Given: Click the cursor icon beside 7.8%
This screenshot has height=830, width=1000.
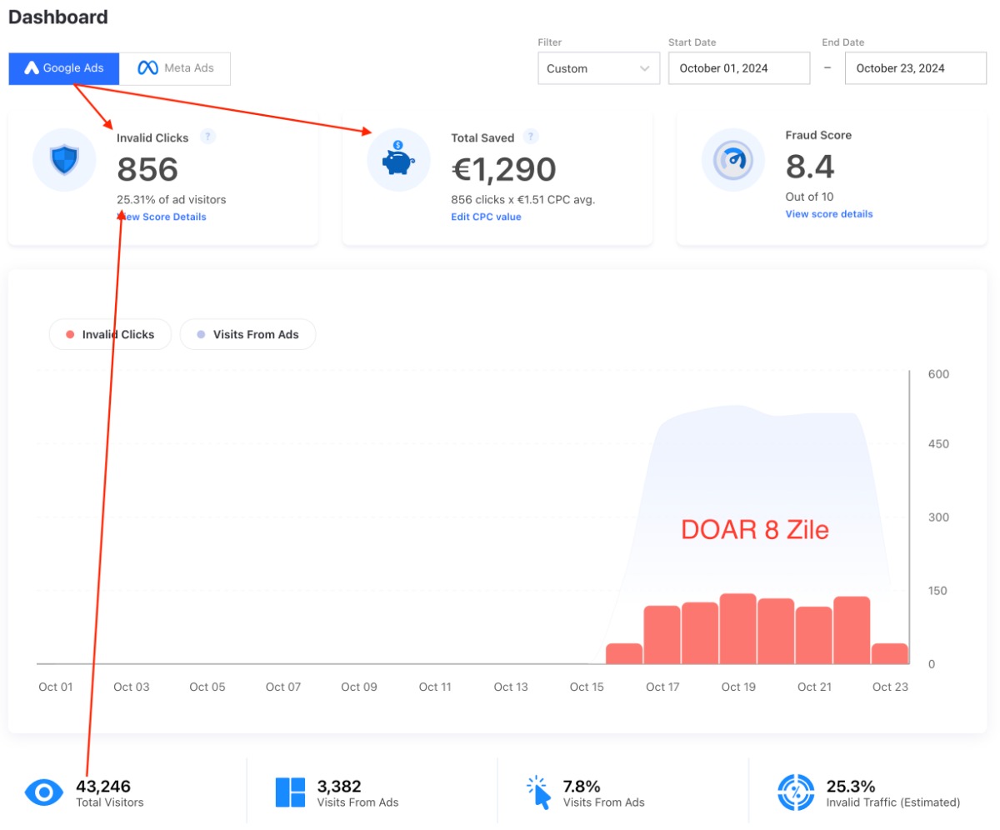Looking at the screenshot, I should (539, 792).
